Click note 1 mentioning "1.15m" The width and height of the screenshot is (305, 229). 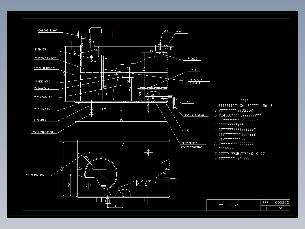point(246,106)
